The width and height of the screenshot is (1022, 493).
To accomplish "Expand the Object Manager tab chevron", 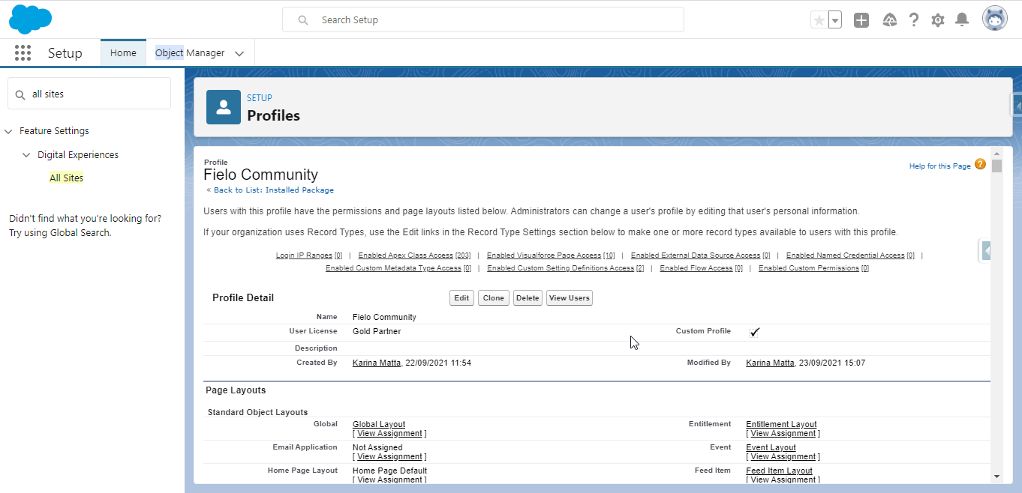I will coord(239,54).
